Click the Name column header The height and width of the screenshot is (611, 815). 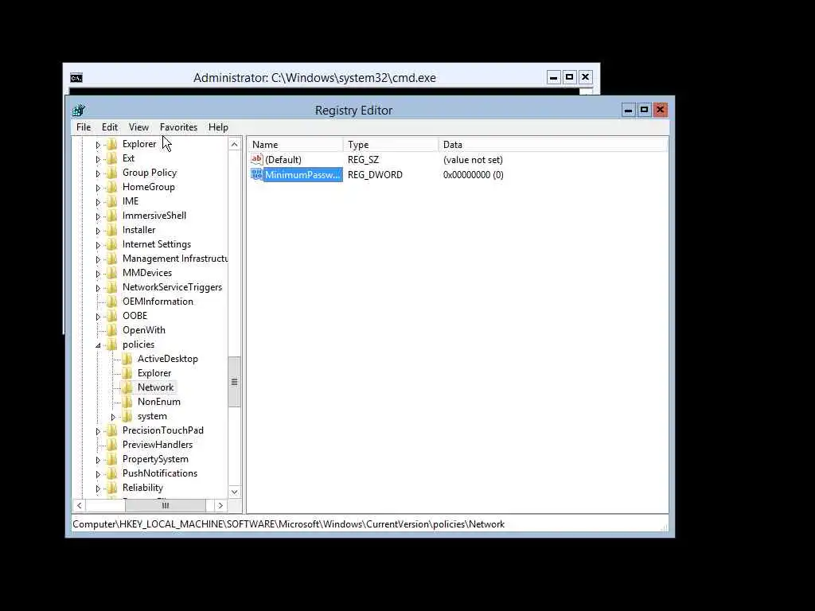point(295,145)
